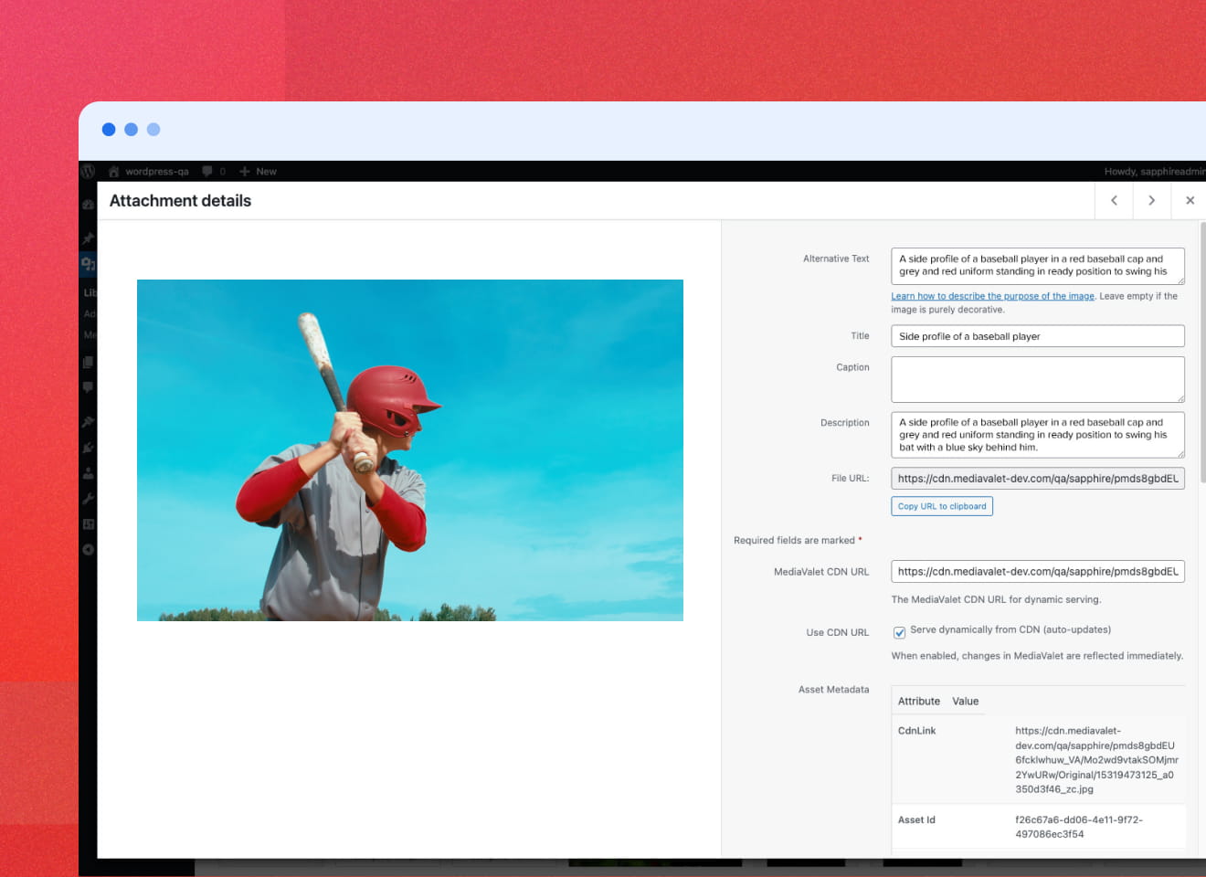Go to previous attachment
1206x877 pixels.
[x=1114, y=201]
